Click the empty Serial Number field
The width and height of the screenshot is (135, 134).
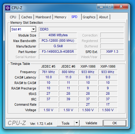[58, 57]
